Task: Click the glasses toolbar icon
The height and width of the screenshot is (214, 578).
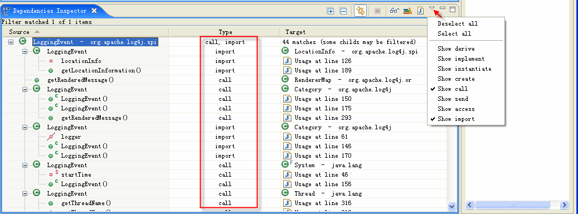Action: point(395,11)
